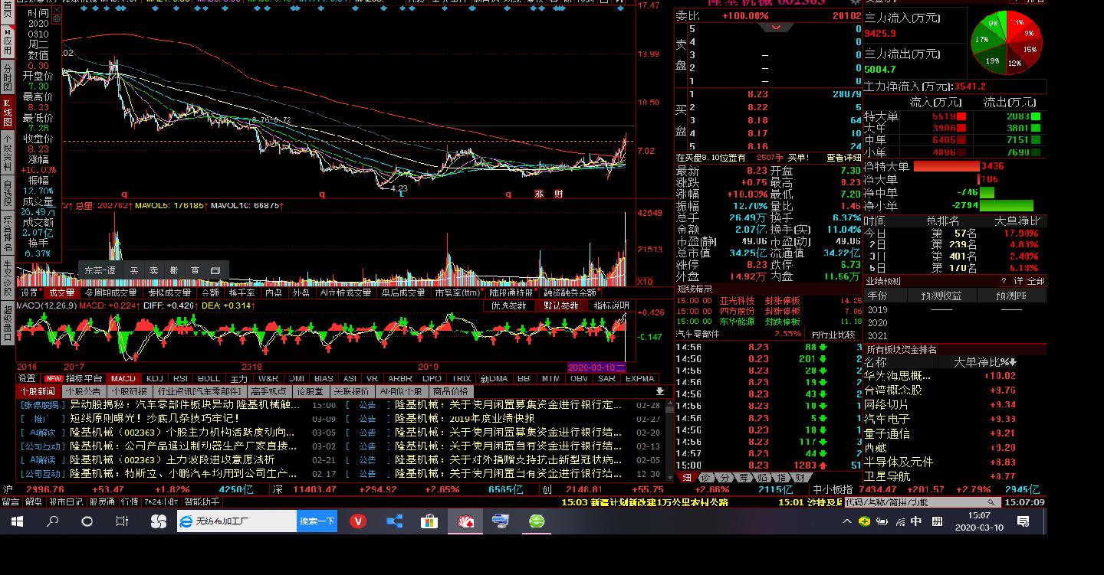Viewport: 1104px width, 575px height.
Task: Open the 个股公告 announcements tab
Action: pos(83,391)
